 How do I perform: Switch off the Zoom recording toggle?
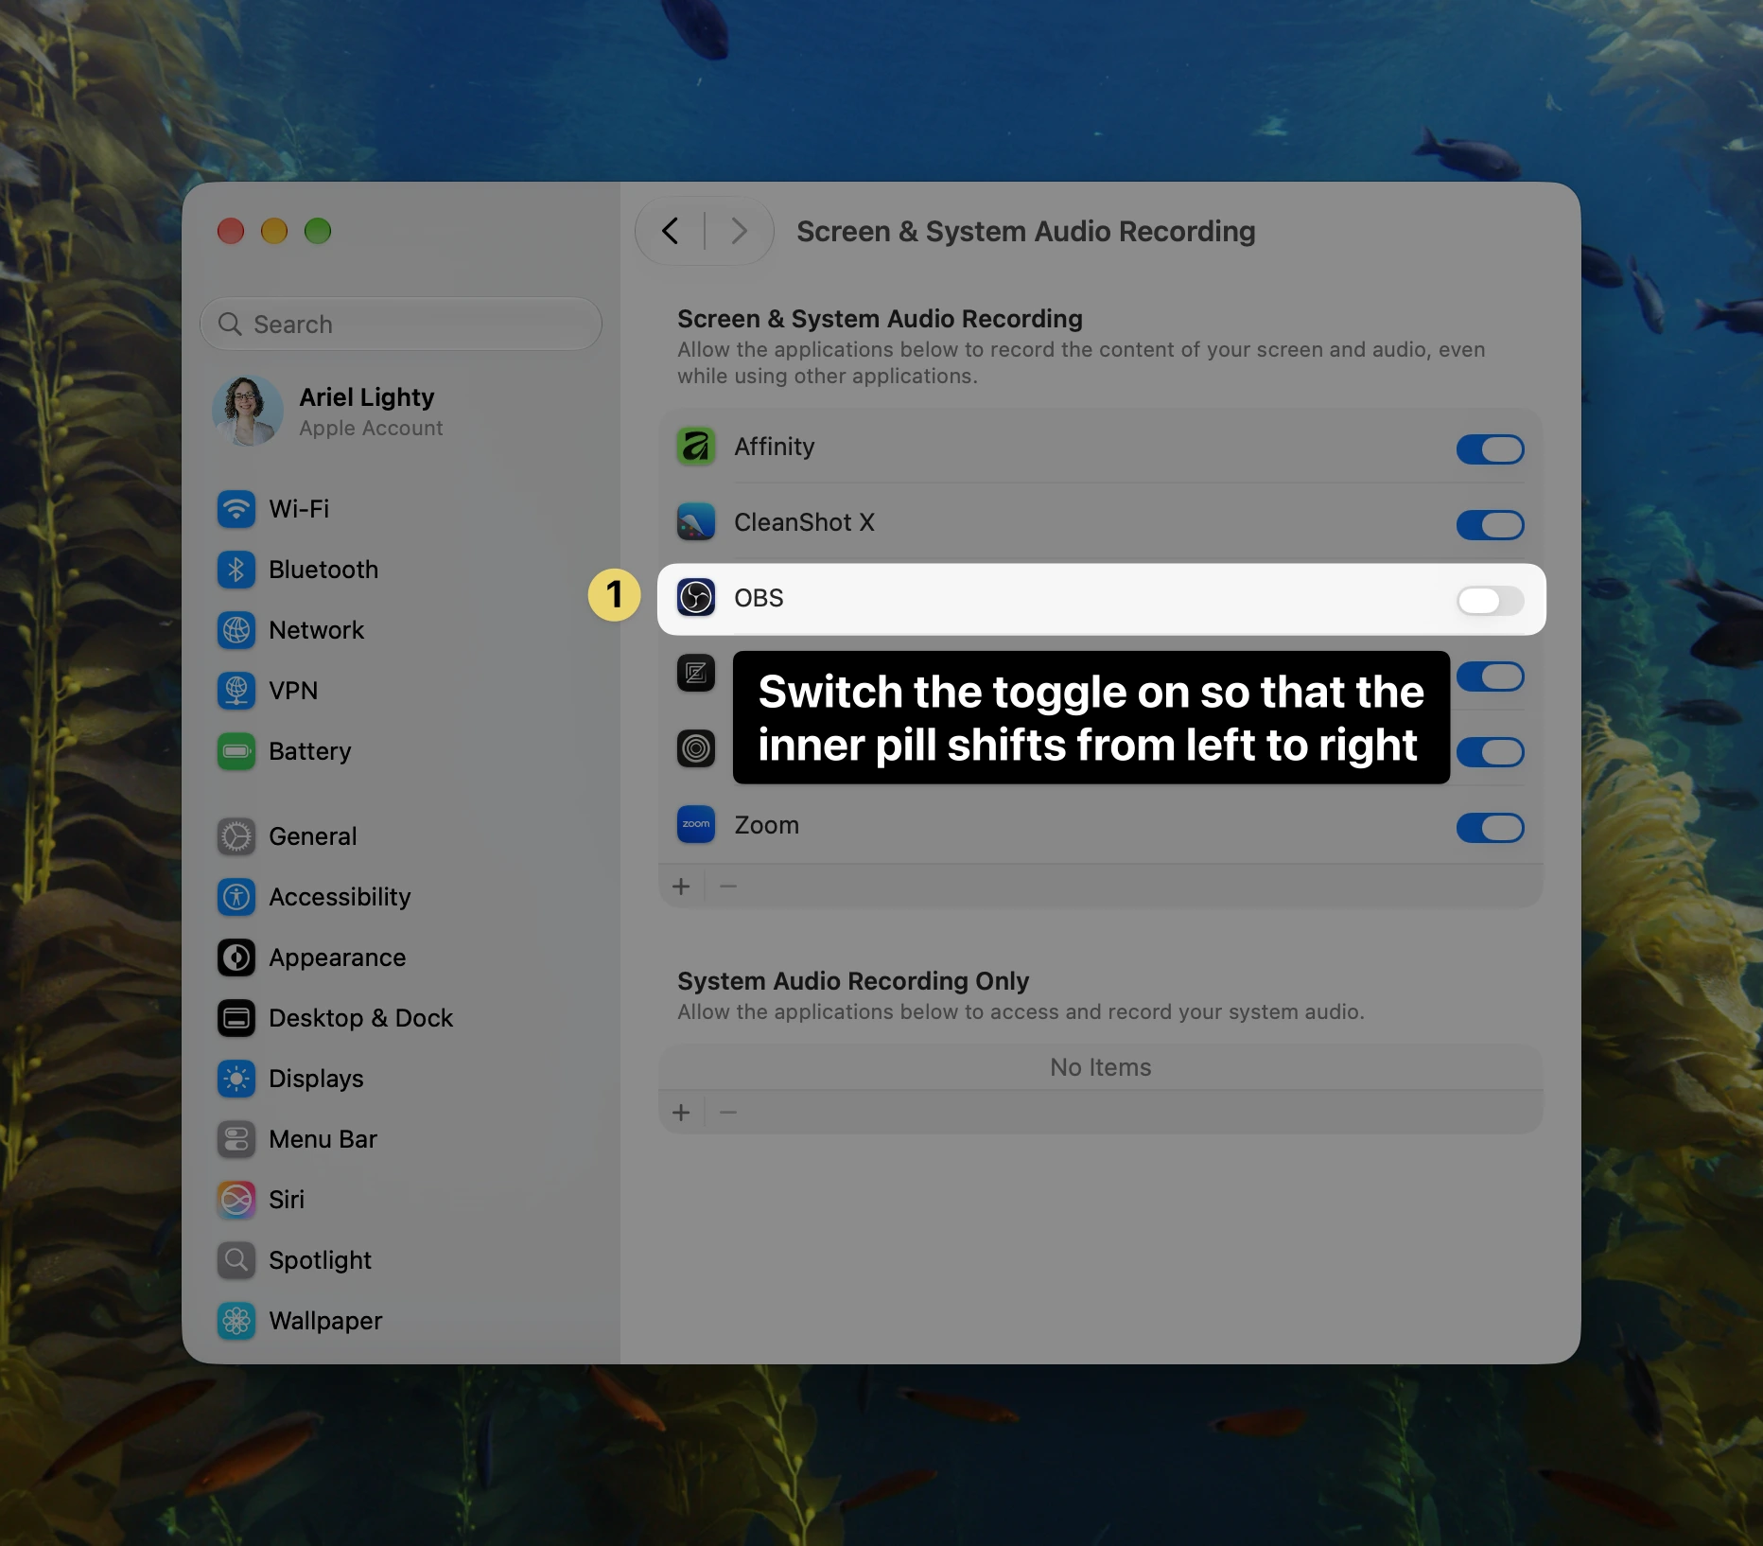[x=1490, y=827]
